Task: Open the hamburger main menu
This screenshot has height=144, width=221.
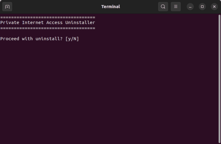Action: pyautogui.click(x=176, y=7)
